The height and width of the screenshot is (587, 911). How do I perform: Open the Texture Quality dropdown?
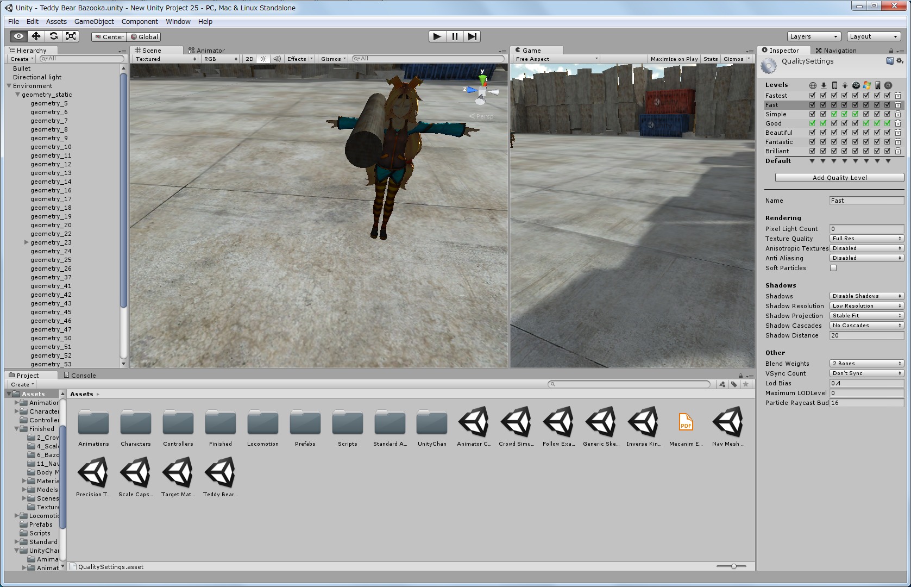coord(866,239)
